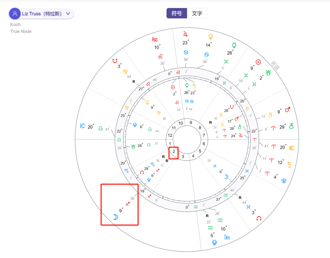Select the inner North Node at 28° Scorpio

(142, 172)
